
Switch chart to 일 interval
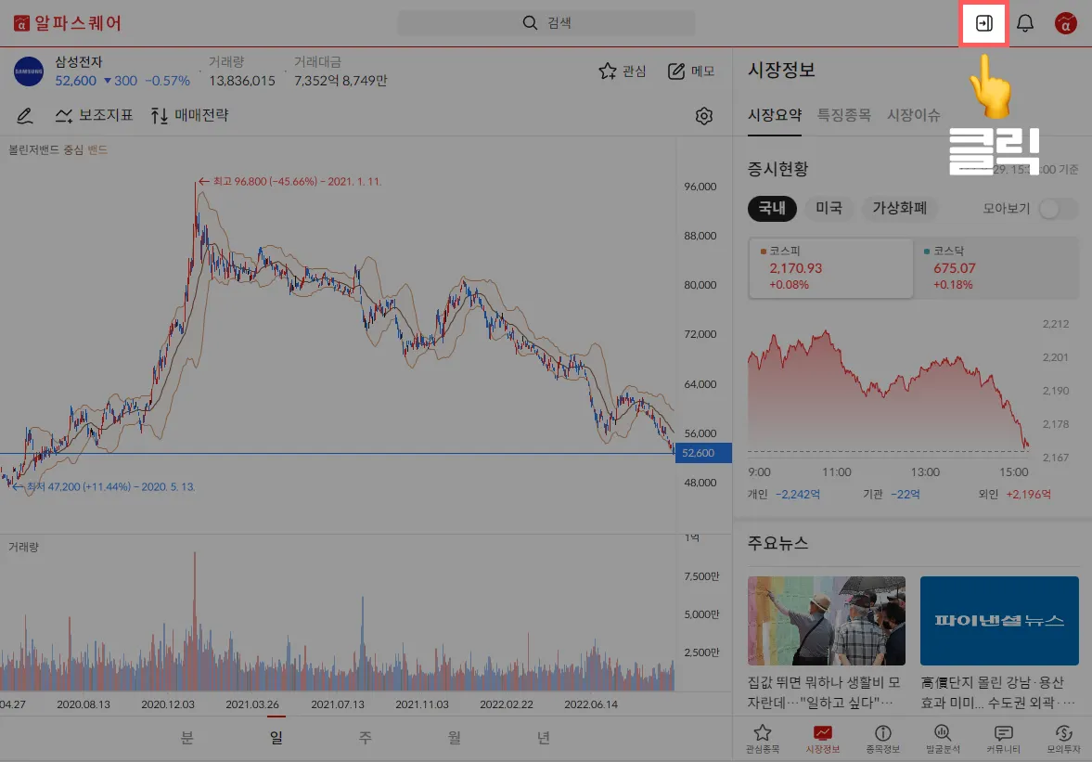click(276, 737)
